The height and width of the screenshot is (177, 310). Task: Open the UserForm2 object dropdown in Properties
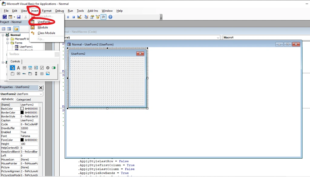pyautogui.click(x=41, y=94)
